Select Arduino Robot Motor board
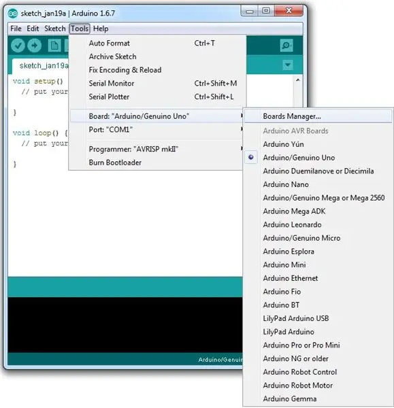The width and height of the screenshot is (394, 408). click(318, 386)
